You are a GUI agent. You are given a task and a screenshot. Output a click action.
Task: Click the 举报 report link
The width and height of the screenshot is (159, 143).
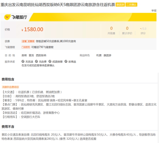tap(154, 11)
